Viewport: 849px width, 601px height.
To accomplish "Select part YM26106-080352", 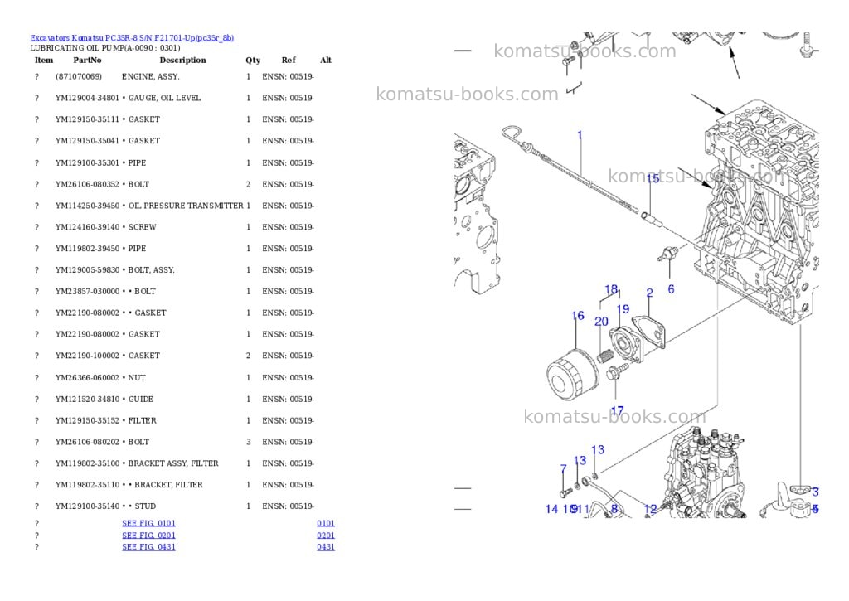I will coord(87,184).
